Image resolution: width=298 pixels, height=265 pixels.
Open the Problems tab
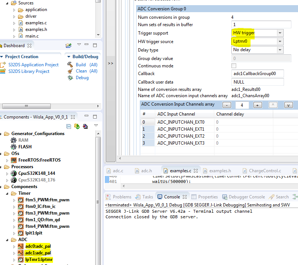[x=118, y=197]
